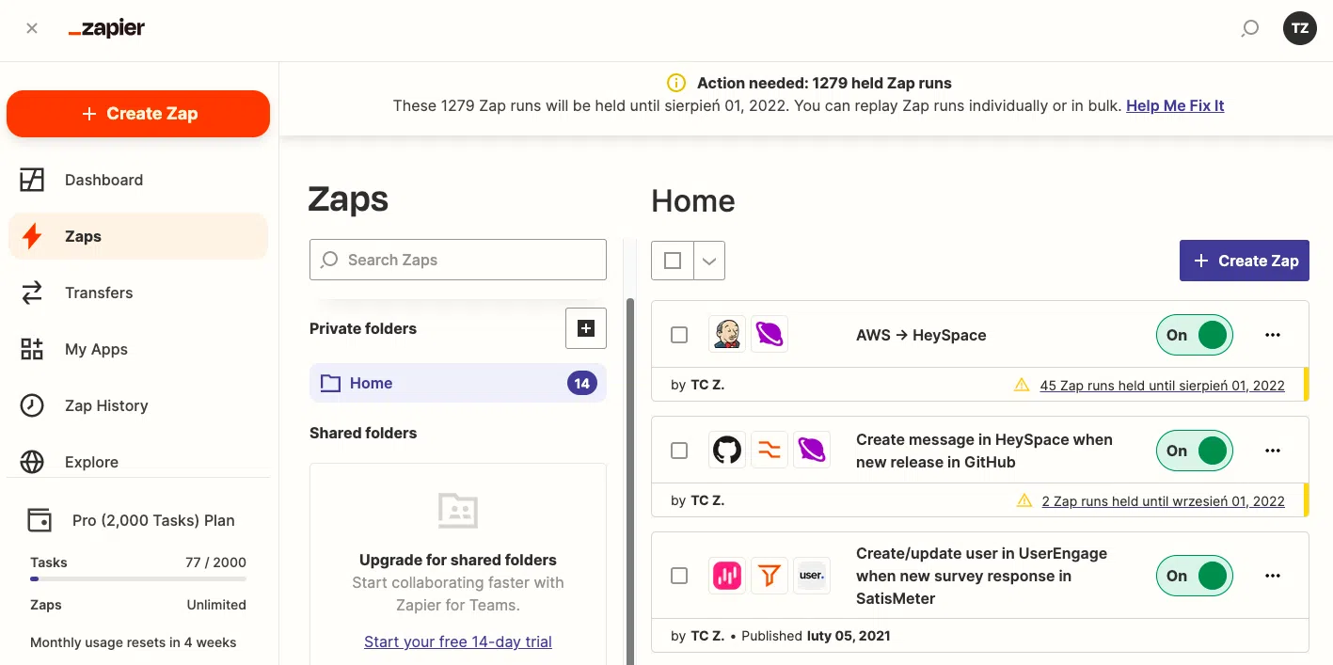Click the plan wallet icon
The width and height of the screenshot is (1333, 665).
pyautogui.click(x=40, y=520)
